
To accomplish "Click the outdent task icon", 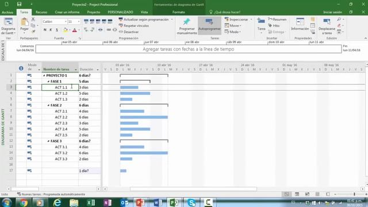I will click(86, 30).
